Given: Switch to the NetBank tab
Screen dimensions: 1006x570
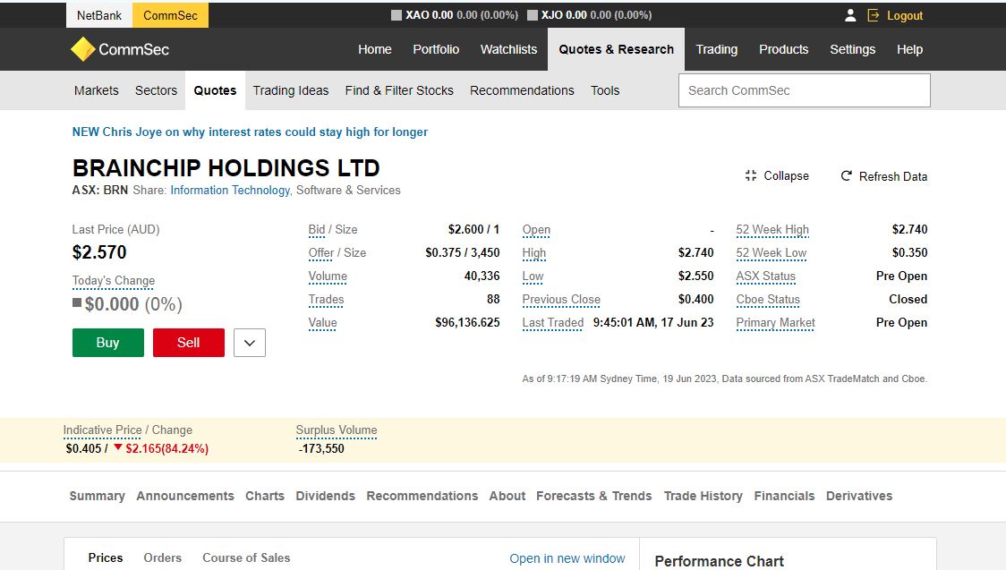Looking at the screenshot, I should [98, 15].
